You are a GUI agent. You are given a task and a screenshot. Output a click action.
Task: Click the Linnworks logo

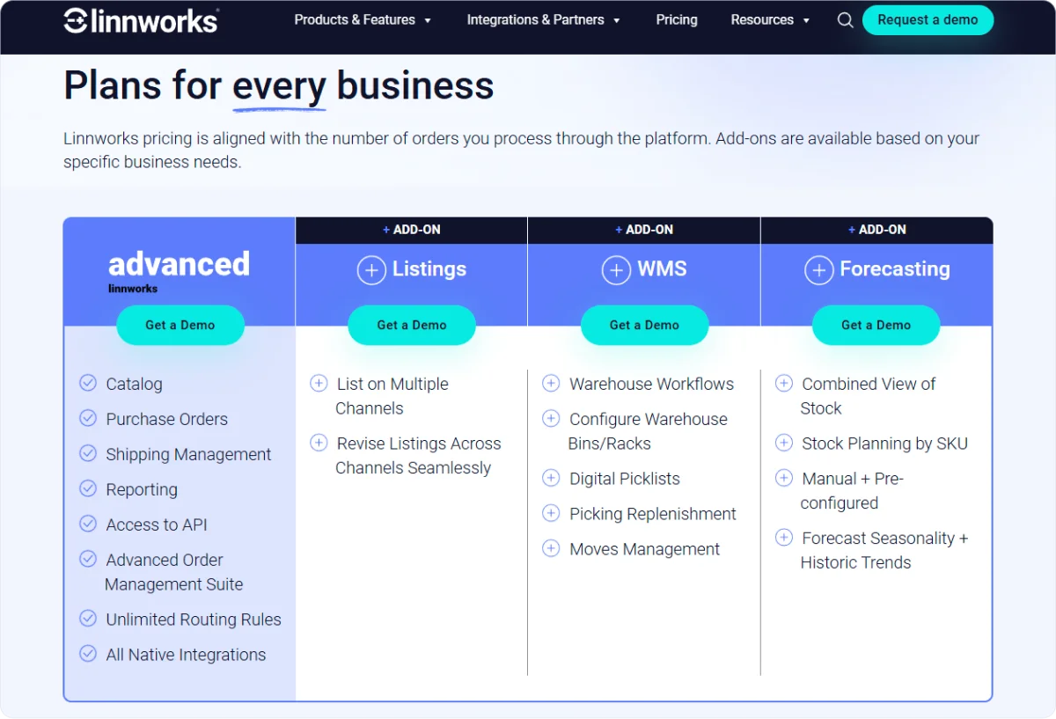[x=142, y=20]
